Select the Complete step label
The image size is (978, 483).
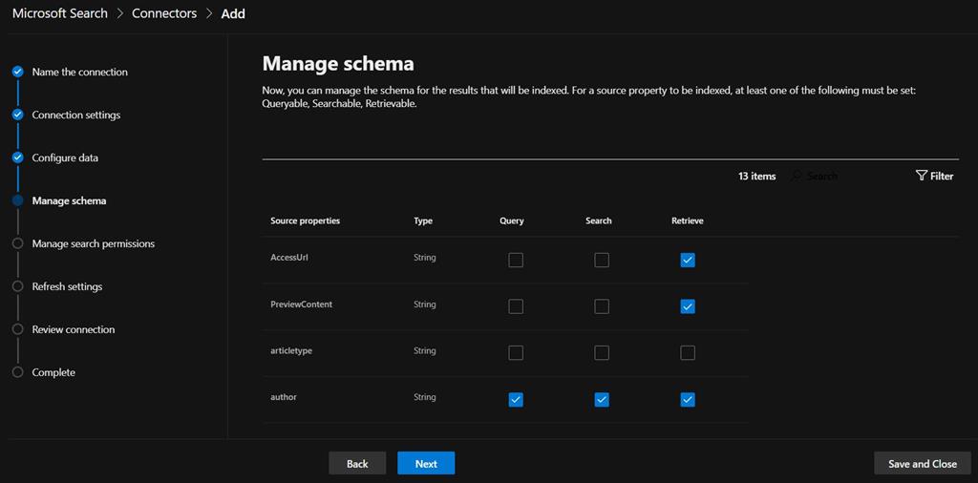click(53, 372)
